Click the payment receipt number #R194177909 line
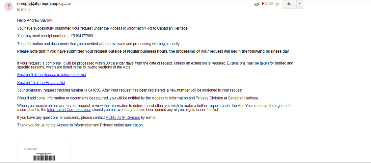 coord(58,36)
